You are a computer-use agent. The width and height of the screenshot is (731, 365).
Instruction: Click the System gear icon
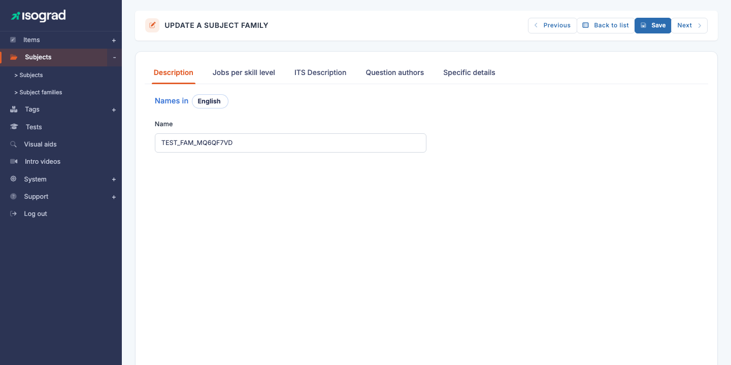[13, 179]
